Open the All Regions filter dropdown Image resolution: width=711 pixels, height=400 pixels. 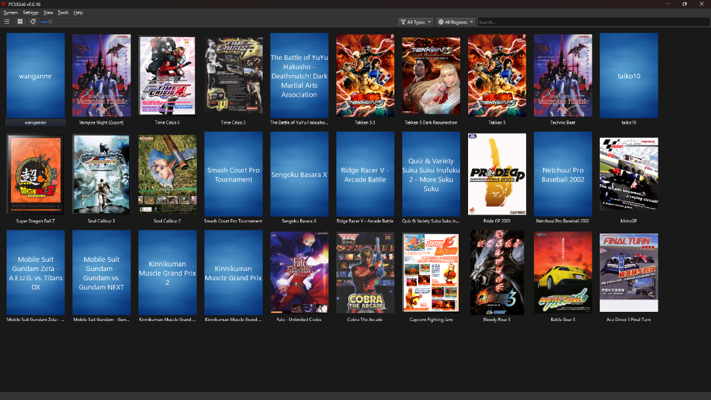[456, 22]
